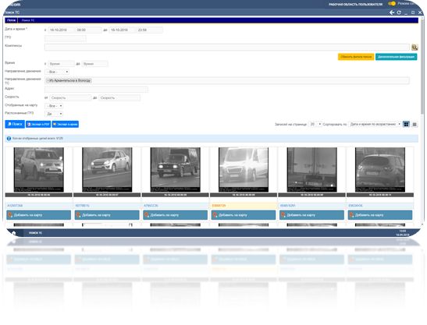Open the plate link under the dark pickup
427x325 pixels.
151,206
